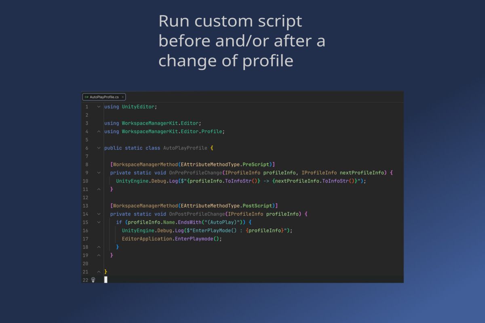
Task: Click the "(AutoPlay)" string literal
Action: (x=224, y=222)
